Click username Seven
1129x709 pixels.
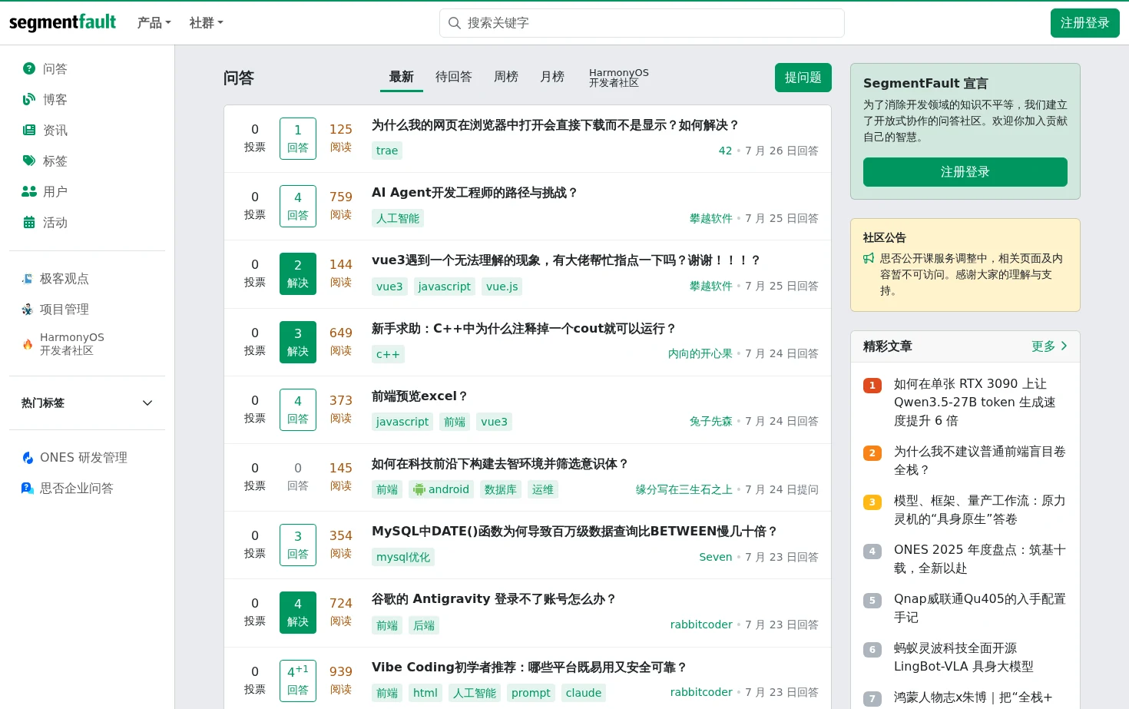point(716,557)
